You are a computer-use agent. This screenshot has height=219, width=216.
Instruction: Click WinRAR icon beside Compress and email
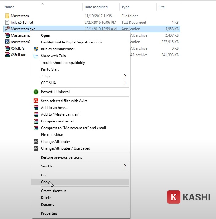coord(36,121)
